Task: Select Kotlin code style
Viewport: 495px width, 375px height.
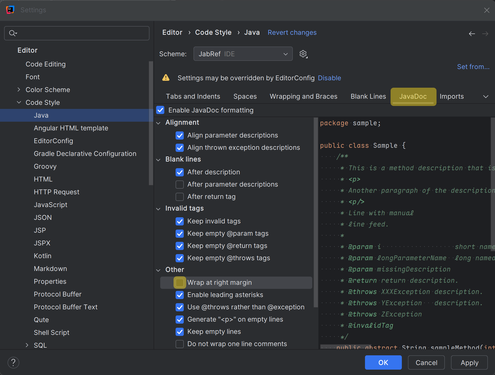Action: click(x=42, y=256)
